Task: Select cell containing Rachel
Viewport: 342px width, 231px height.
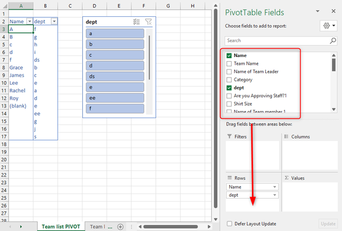Action: 21,91
